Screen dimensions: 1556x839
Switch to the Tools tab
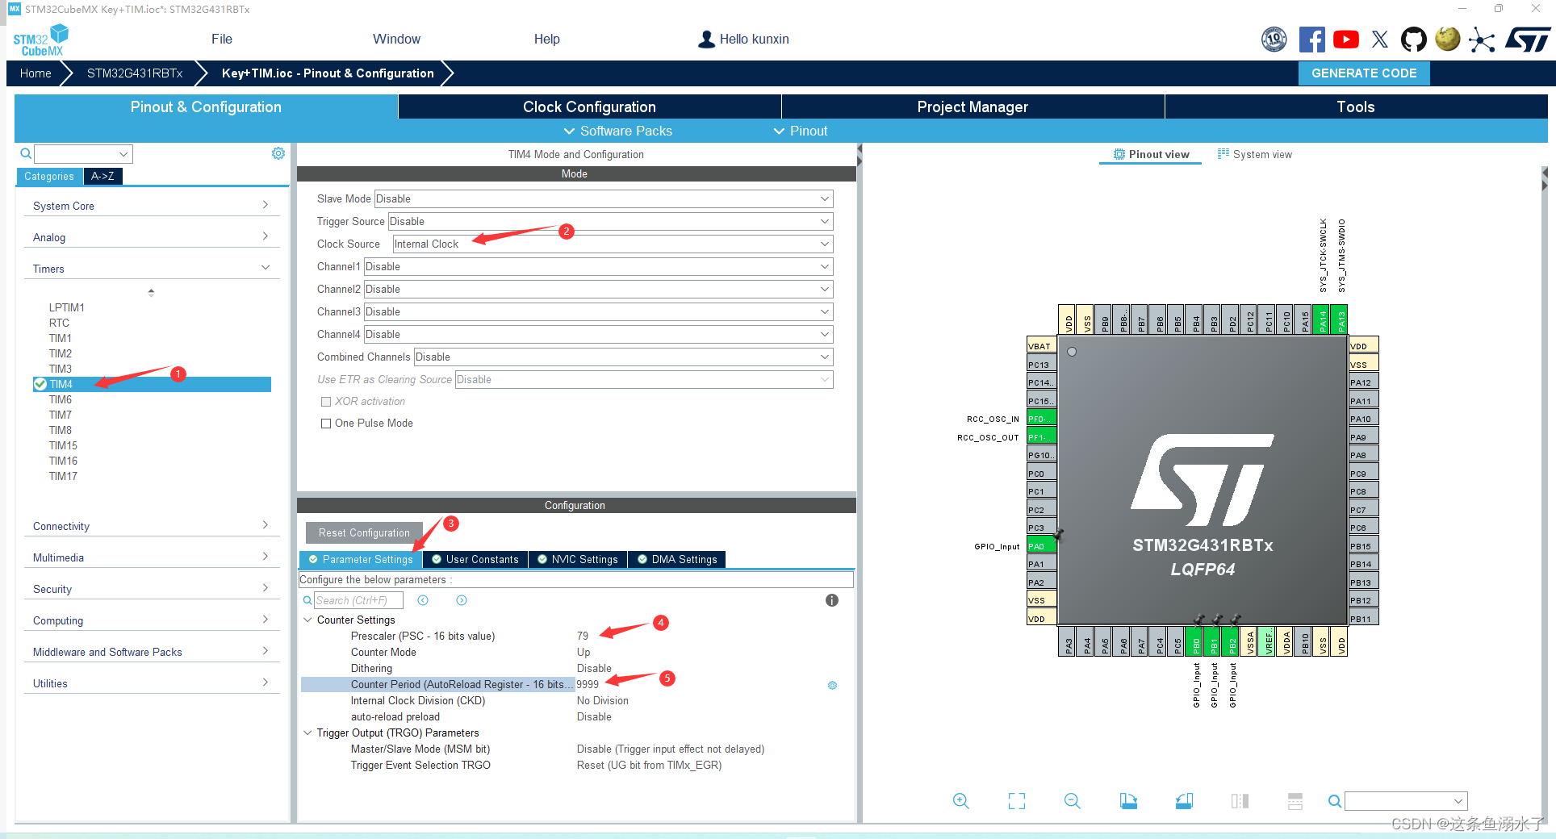1356,106
